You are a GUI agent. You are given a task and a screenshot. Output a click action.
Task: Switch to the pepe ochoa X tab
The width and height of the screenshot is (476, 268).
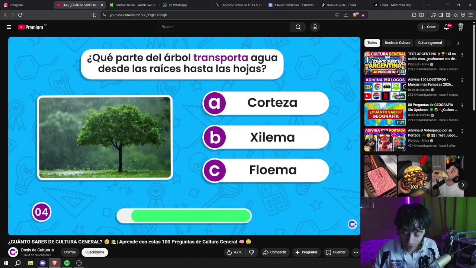coord(239,5)
